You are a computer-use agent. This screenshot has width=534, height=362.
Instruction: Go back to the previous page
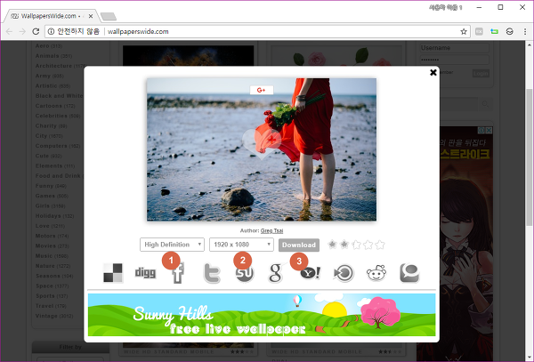coord(9,32)
